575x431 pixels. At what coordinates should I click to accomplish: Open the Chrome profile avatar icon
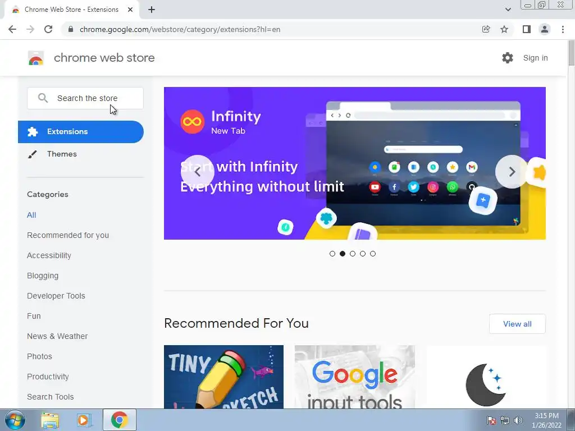click(x=545, y=29)
